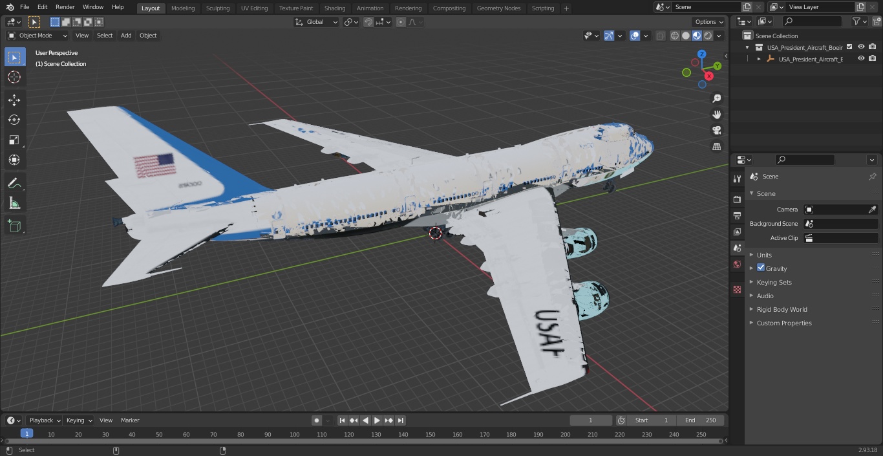Open the World properties tab
The image size is (883, 456).
click(737, 264)
